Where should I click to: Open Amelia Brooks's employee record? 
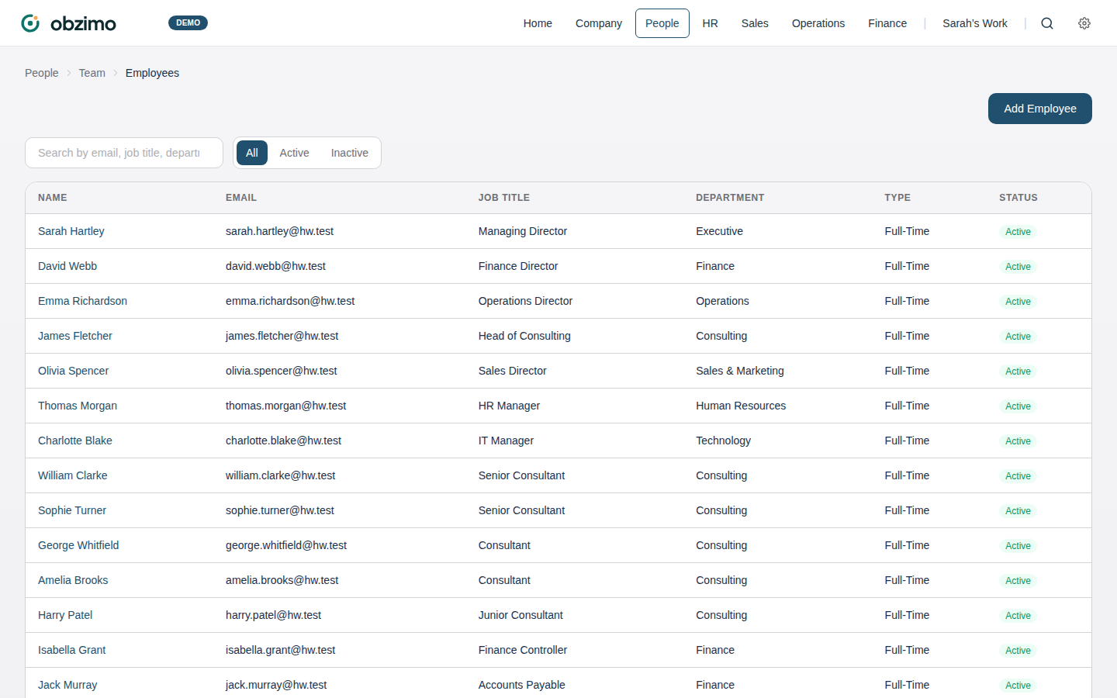click(73, 580)
